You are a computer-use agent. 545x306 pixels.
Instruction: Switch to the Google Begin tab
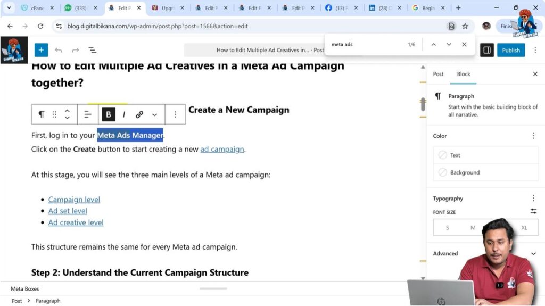(x=428, y=7)
